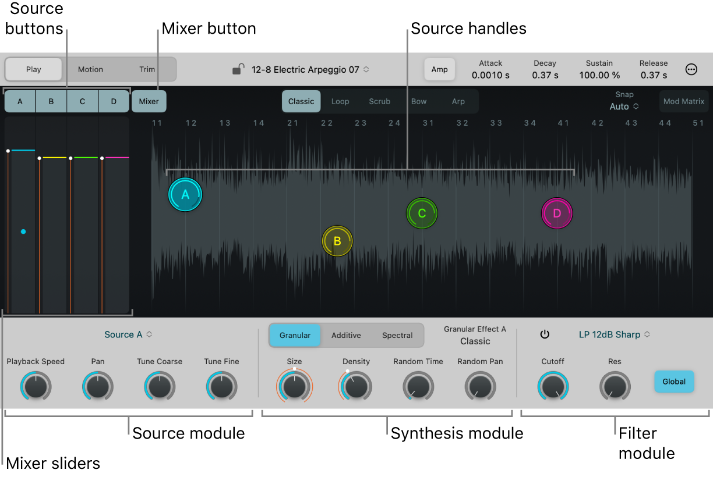Select the Scrub playback mode

pyautogui.click(x=380, y=101)
